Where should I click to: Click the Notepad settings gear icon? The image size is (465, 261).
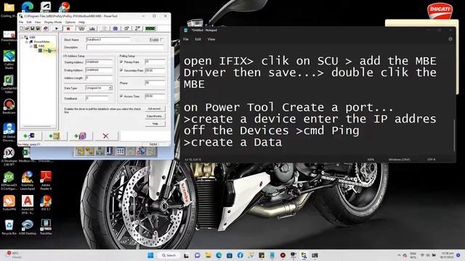[450, 38]
